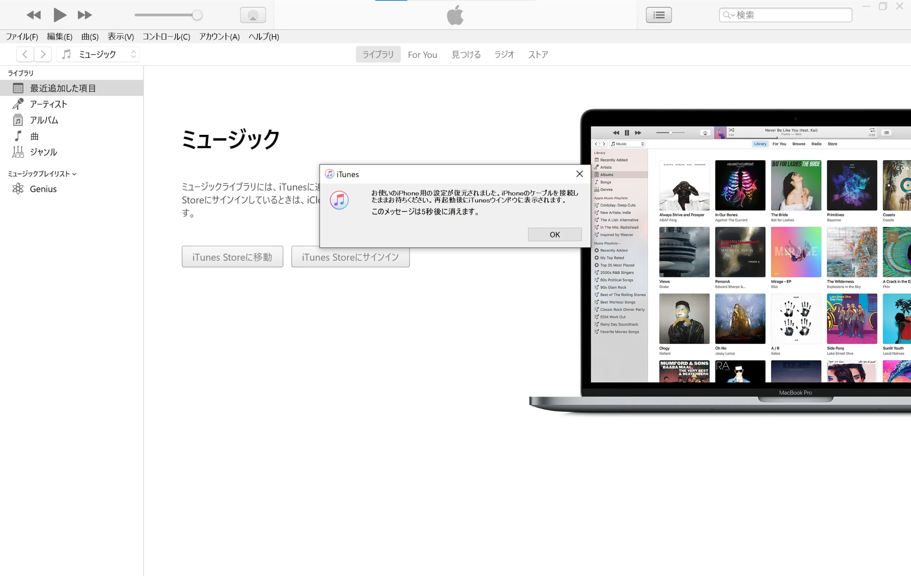Click the iTunes Storeにサインイン button
Screen dimensions: 911x576
coord(350,257)
